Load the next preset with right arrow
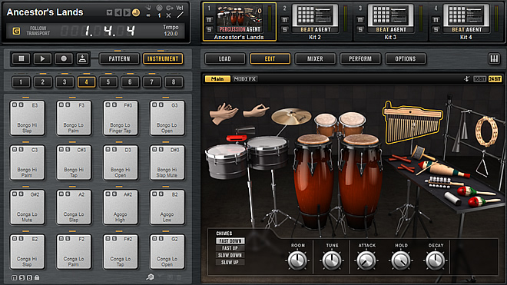The width and height of the screenshot is (507, 285). coord(127,12)
